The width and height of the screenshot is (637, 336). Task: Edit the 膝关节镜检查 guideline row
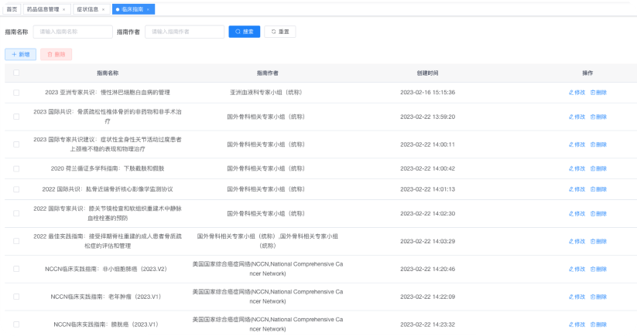(577, 214)
